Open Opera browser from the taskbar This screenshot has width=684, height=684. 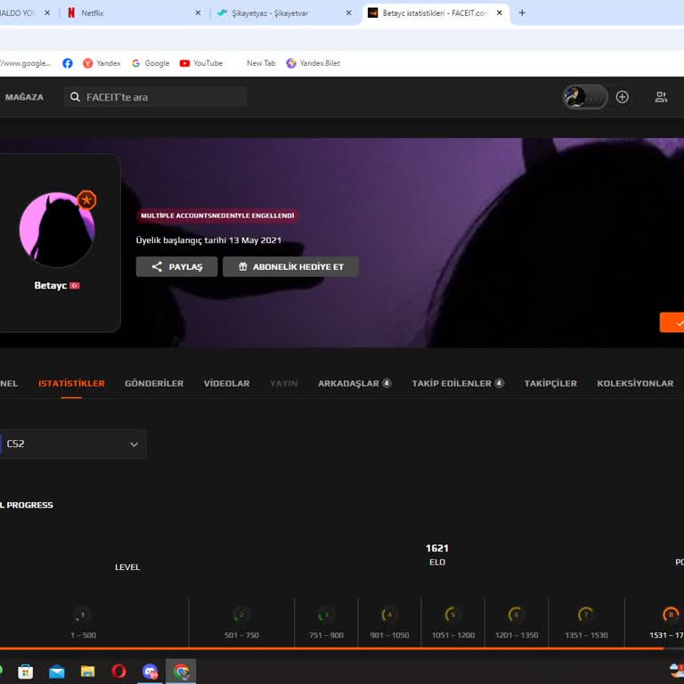pyautogui.click(x=118, y=672)
